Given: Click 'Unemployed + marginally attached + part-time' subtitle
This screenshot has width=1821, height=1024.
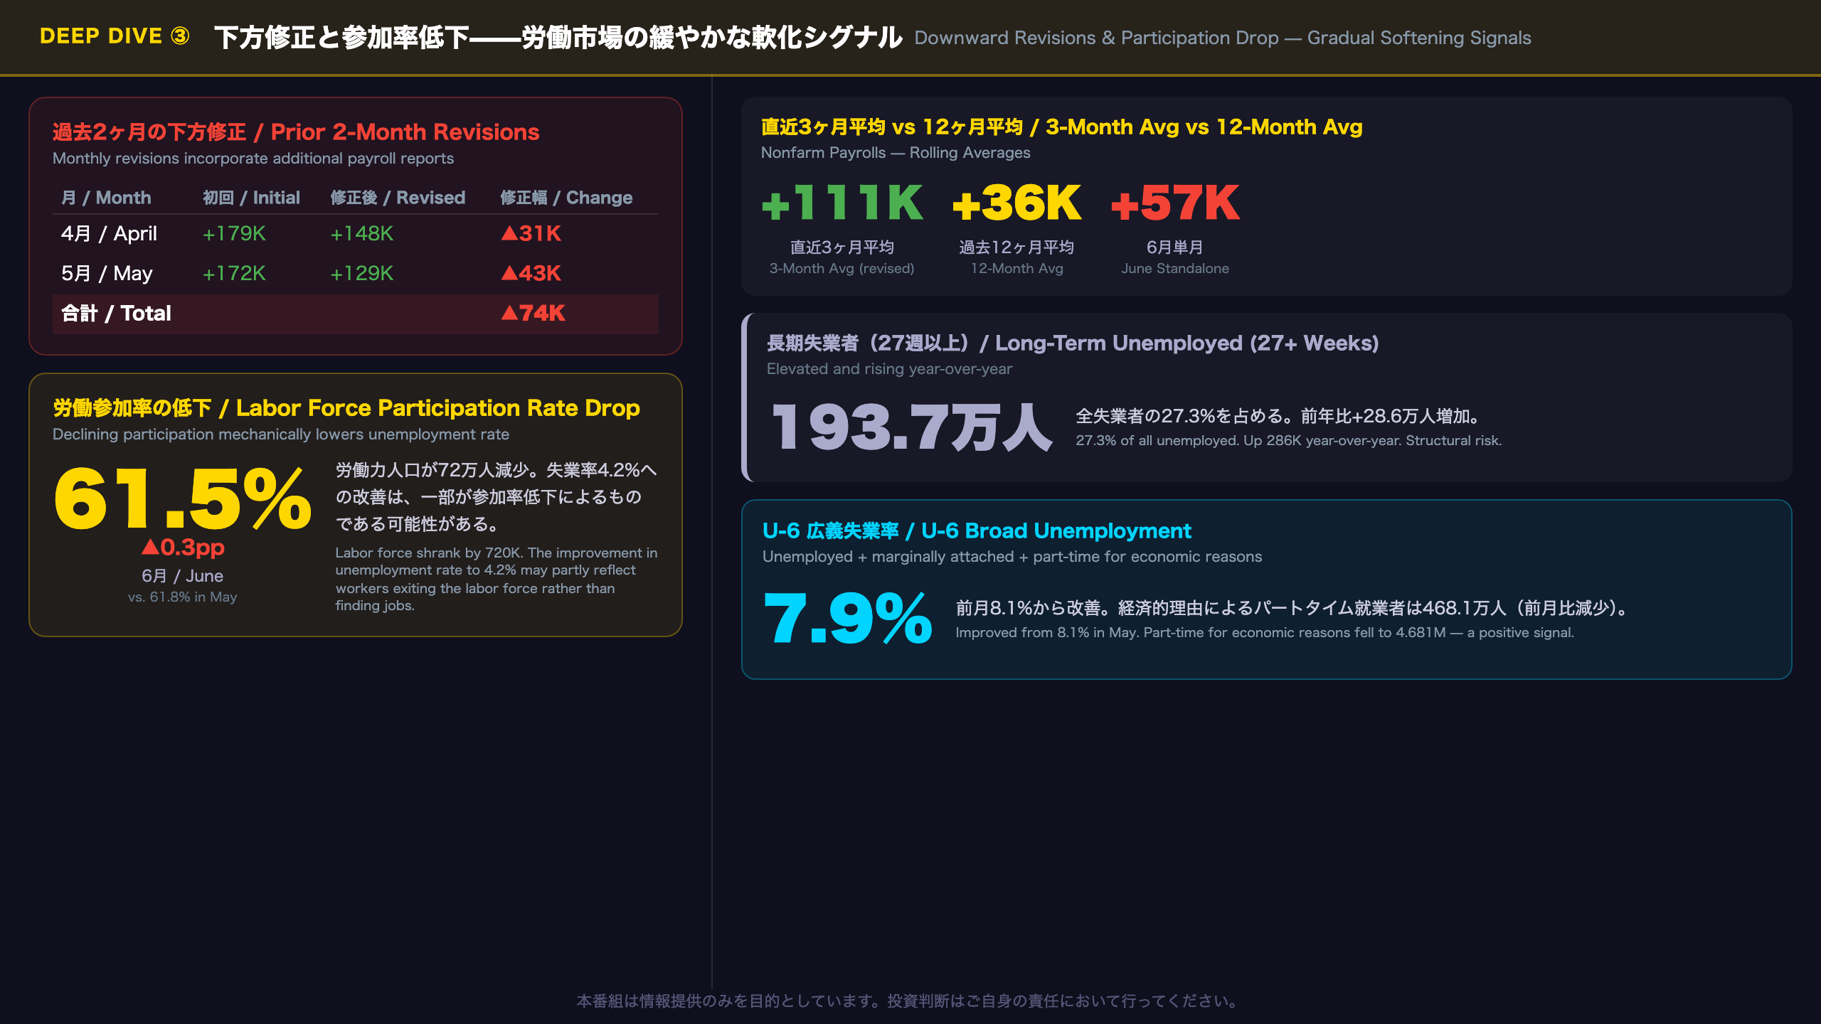Looking at the screenshot, I should point(1012,557).
